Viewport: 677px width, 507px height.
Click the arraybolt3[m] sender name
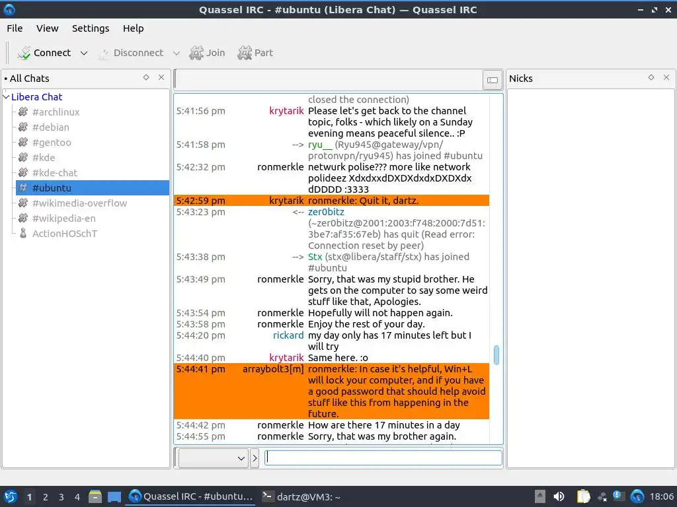click(273, 368)
